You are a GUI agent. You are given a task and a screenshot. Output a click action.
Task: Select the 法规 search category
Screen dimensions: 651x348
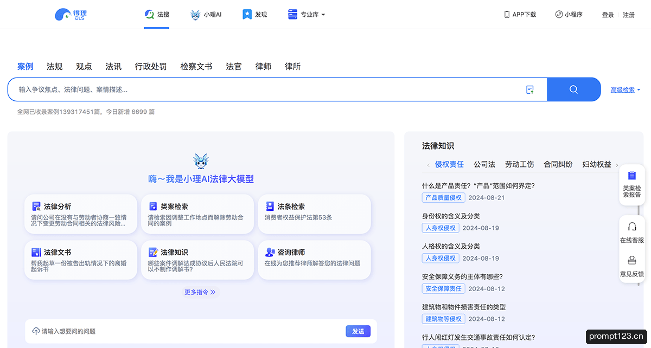coord(54,67)
